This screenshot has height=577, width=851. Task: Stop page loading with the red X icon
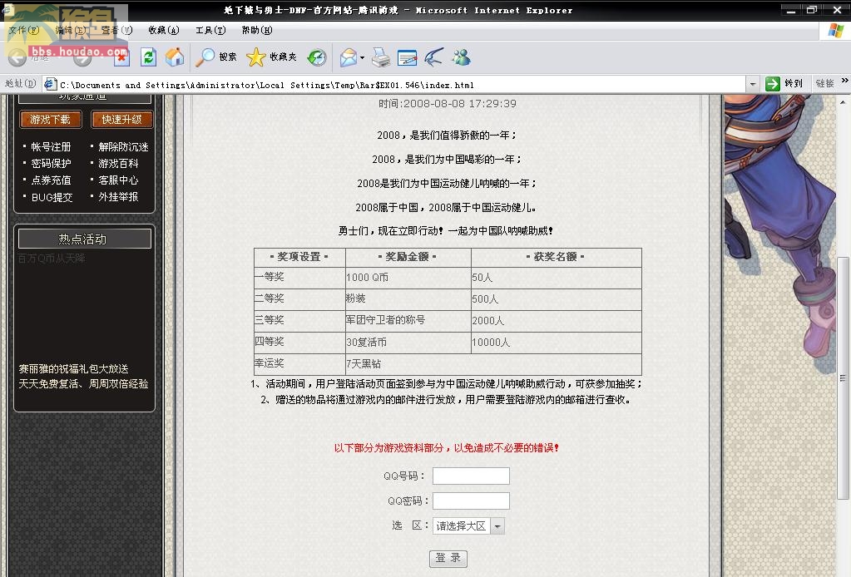pyautogui.click(x=121, y=57)
